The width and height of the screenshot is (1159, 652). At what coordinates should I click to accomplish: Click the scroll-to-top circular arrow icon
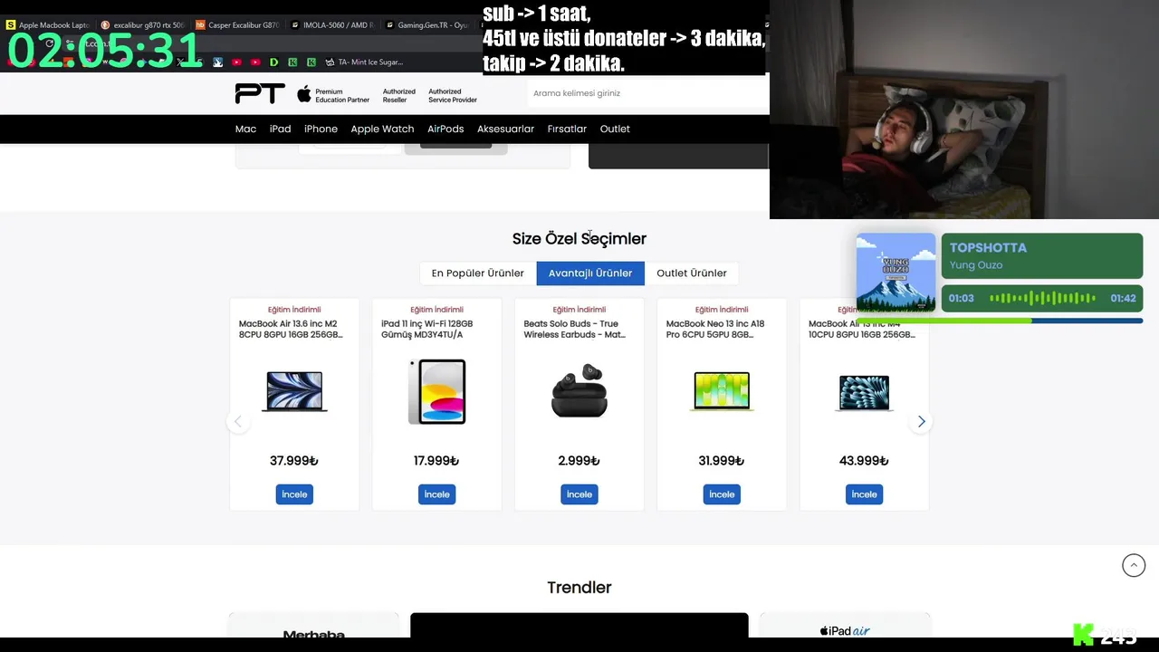(1134, 565)
